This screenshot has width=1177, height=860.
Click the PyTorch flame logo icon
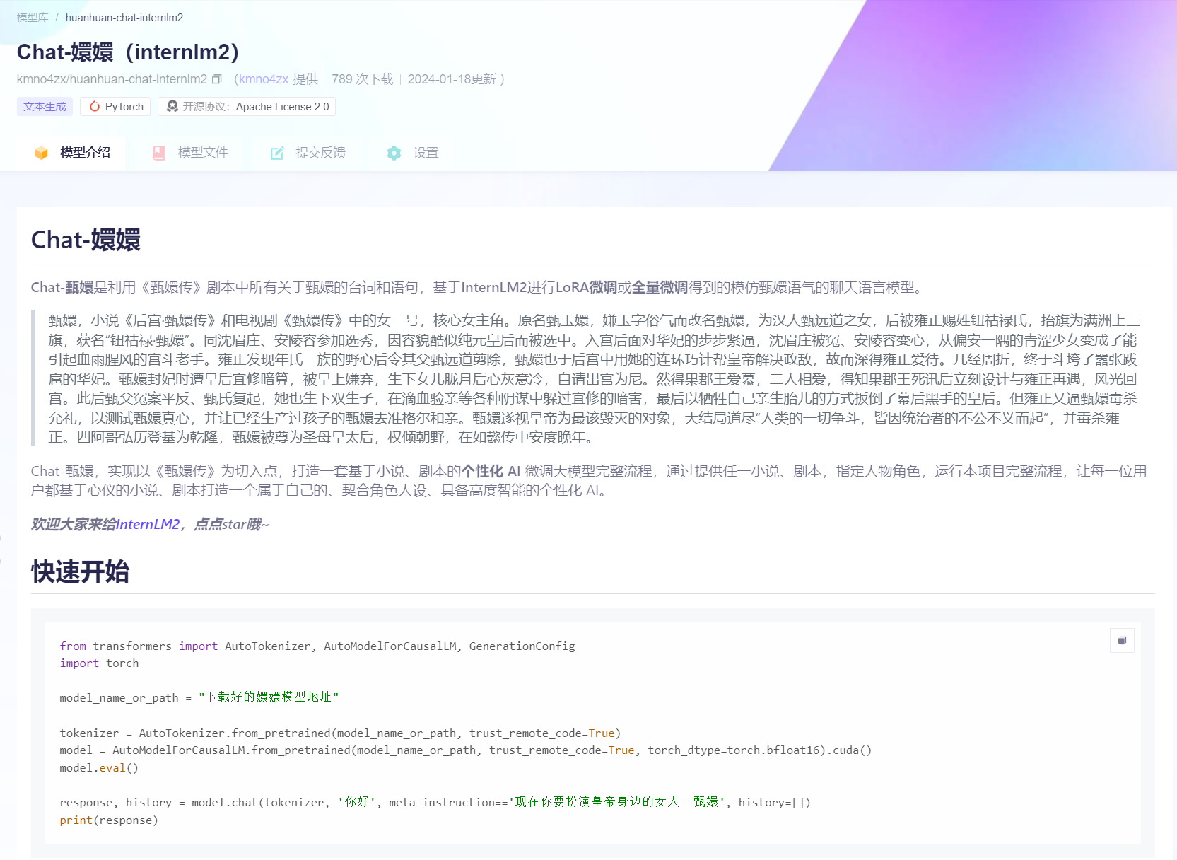[x=95, y=106]
